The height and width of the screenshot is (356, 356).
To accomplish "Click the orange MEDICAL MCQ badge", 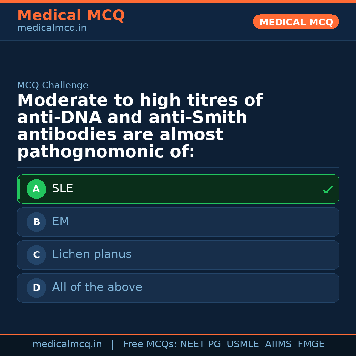I will [296, 22].
